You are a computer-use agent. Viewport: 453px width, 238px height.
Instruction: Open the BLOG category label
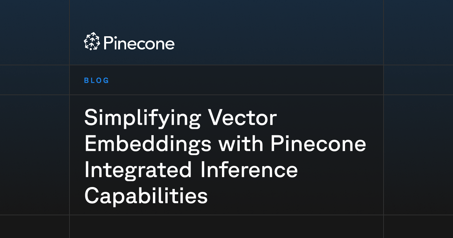tap(97, 80)
